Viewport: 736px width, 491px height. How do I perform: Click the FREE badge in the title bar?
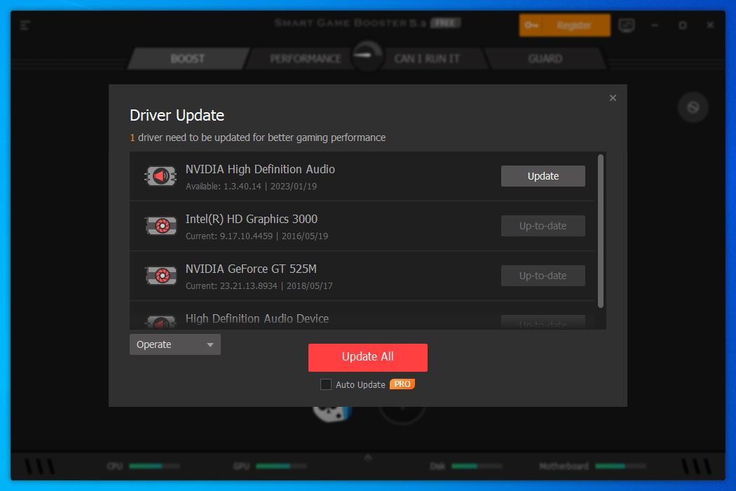pos(445,22)
